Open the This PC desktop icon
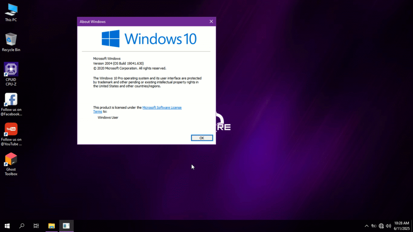 [x=11, y=12]
